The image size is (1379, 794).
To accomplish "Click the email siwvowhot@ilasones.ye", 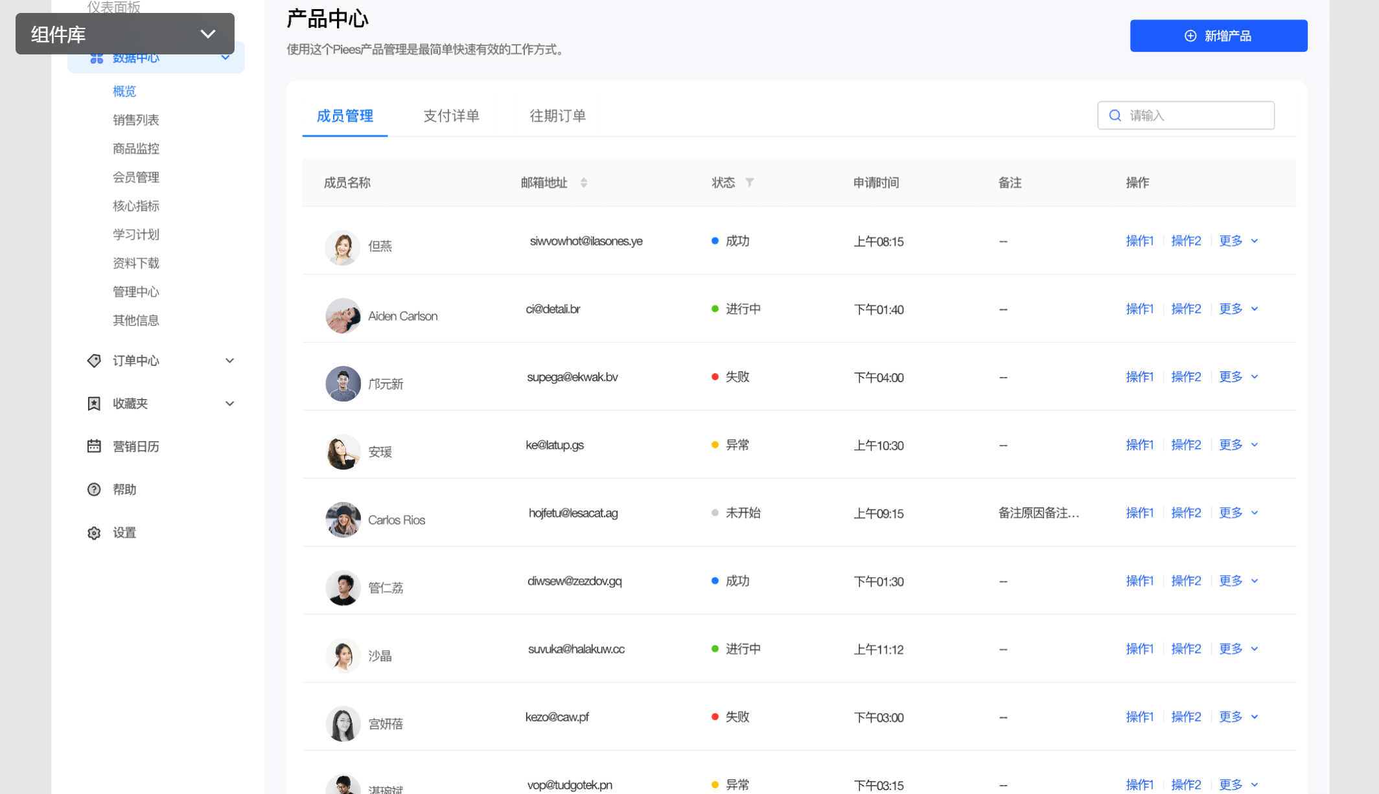I will click(x=586, y=241).
